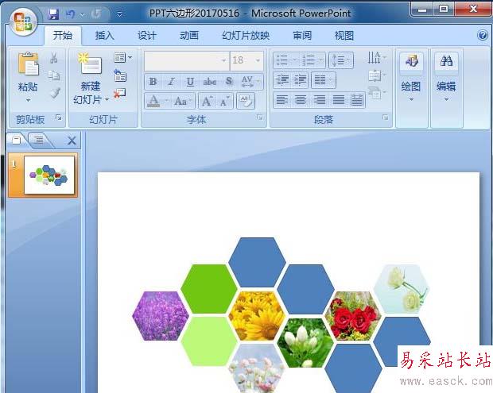
Task: Open the Text Direction button
Action: coord(377,58)
